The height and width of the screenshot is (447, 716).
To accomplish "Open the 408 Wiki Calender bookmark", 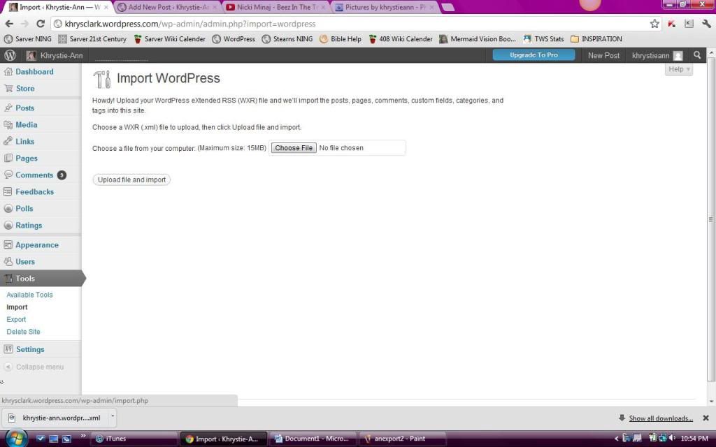I will tap(401, 39).
